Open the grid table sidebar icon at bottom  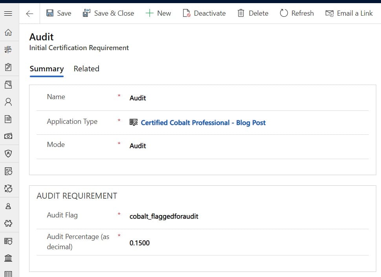(8, 274)
